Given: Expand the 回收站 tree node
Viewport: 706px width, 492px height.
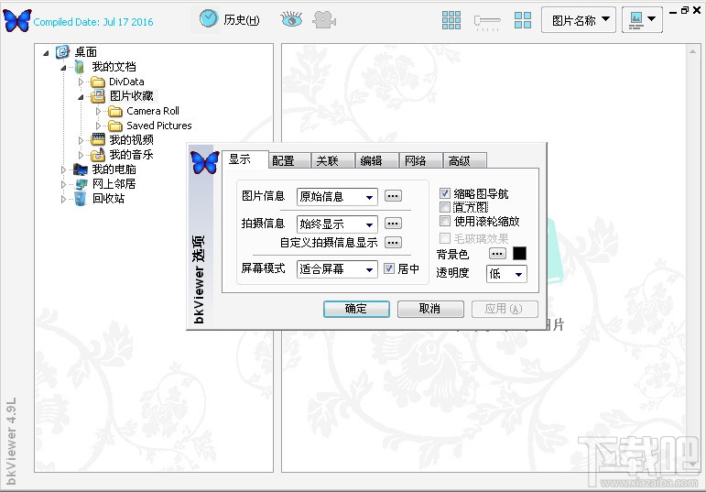Looking at the screenshot, I should click(x=63, y=199).
